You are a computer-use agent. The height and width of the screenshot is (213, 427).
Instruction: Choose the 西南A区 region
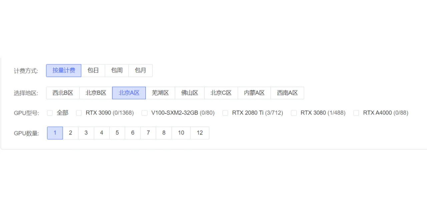tap(287, 93)
